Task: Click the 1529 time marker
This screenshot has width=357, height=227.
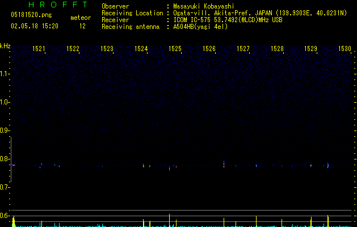Action: [311, 49]
